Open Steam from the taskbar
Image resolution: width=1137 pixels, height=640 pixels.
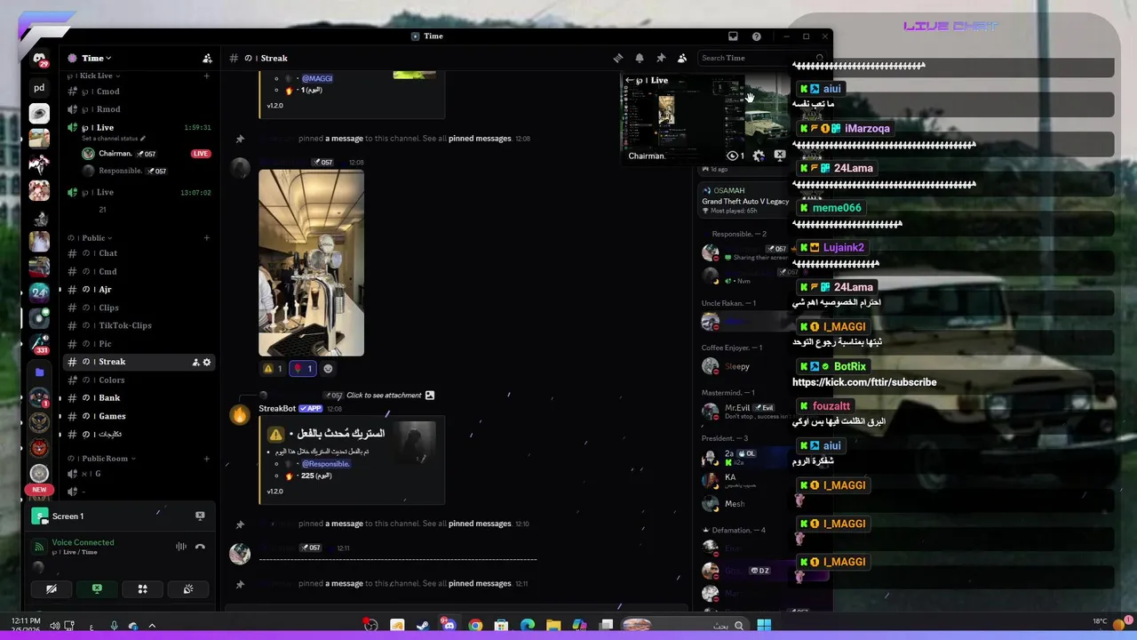pos(423,626)
